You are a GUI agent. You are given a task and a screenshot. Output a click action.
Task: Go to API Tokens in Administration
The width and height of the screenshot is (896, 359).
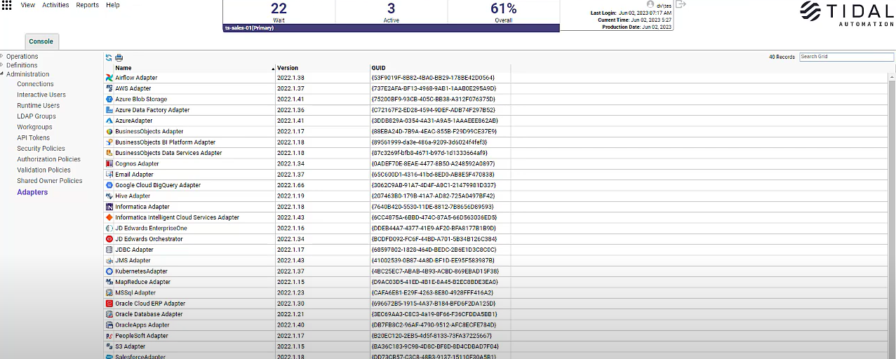pyautogui.click(x=33, y=138)
